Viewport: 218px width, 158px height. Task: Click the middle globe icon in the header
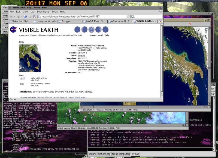pyautogui.click(x=91, y=30)
